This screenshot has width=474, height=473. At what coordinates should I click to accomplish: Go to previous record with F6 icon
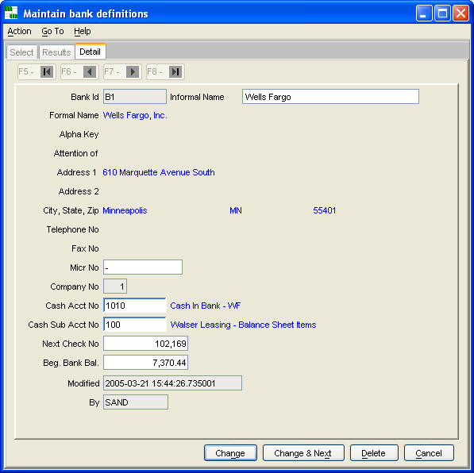[90, 72]
